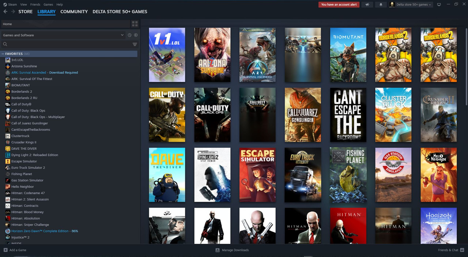Open the View menu
The height and width of the screenshot is (257, 468).
tap(24, 4)
